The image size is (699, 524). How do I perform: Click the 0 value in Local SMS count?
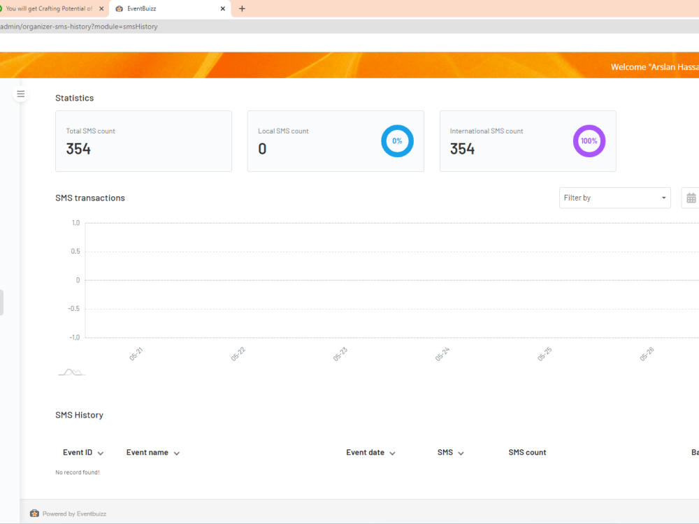262,149
